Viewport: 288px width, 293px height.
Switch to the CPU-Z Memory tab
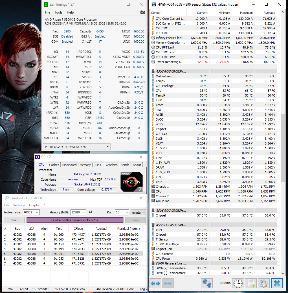click(85, 165)
